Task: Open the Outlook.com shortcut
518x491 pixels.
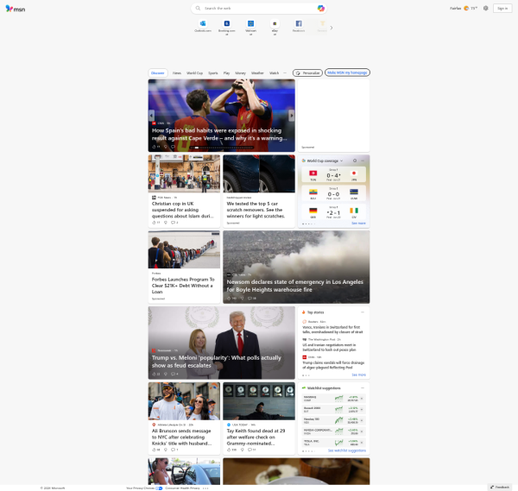Action: click(203, 26)
